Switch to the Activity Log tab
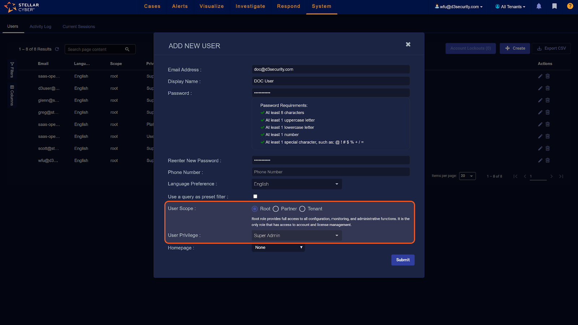 click(40, 27)
